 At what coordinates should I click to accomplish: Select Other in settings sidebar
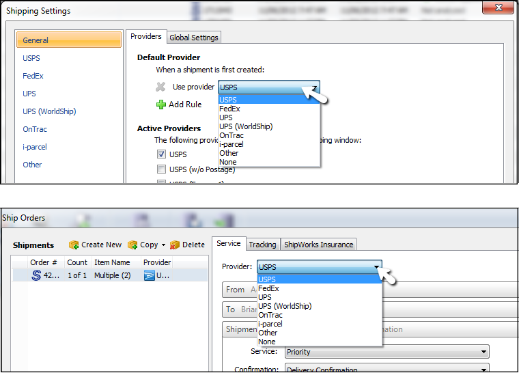[32, 165]
